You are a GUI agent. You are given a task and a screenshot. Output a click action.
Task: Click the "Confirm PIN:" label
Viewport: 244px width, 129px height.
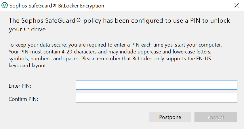23,99
